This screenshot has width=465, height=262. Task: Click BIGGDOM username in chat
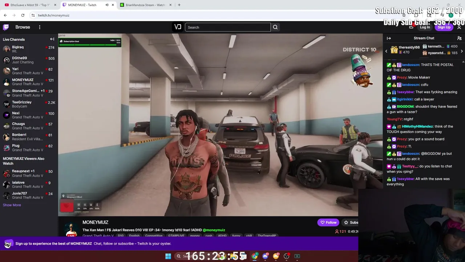click(x=405, y=107)
